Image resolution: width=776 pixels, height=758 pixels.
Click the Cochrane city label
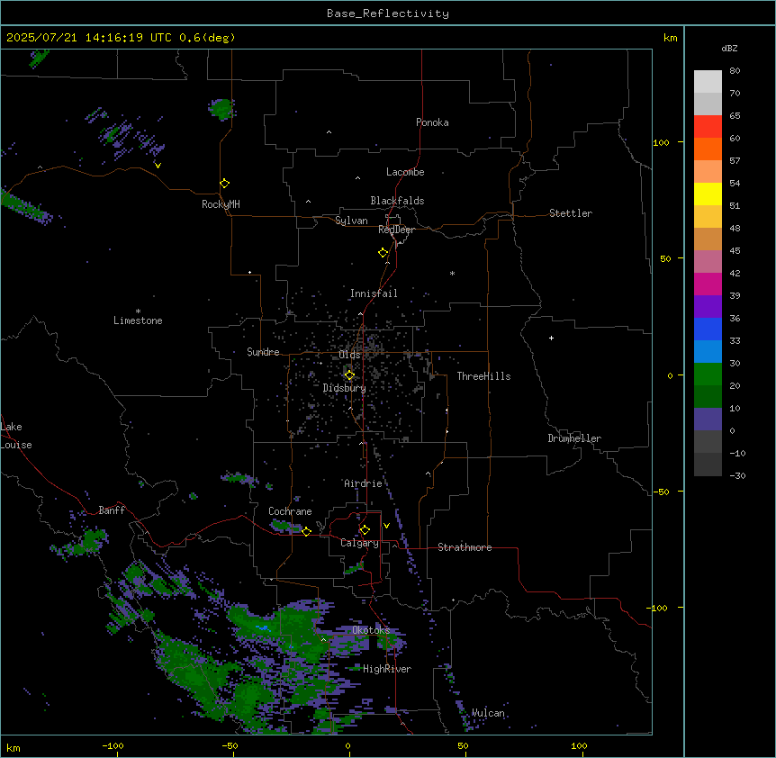[x=290, y=511]
